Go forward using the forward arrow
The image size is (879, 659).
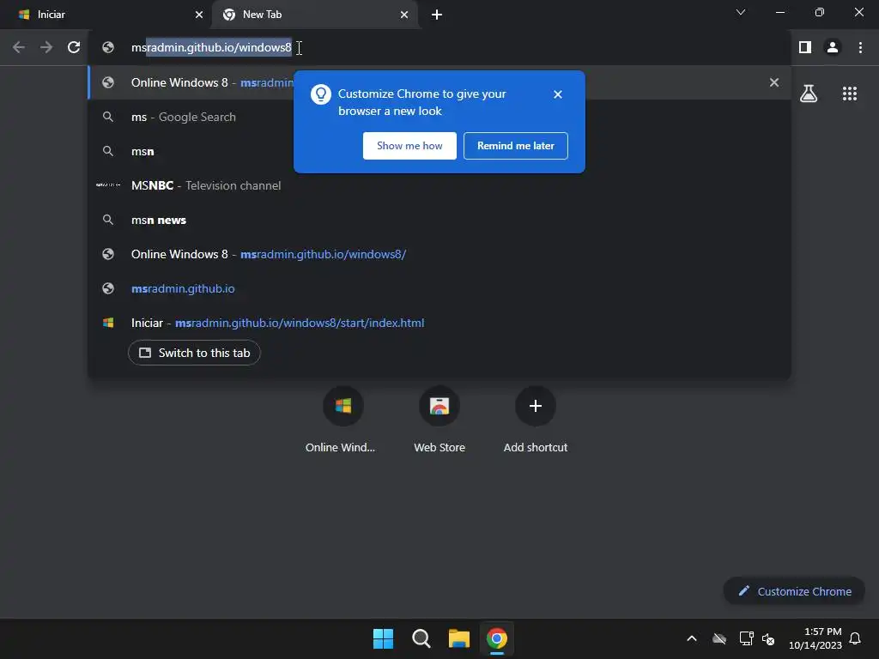click(46, 48)
